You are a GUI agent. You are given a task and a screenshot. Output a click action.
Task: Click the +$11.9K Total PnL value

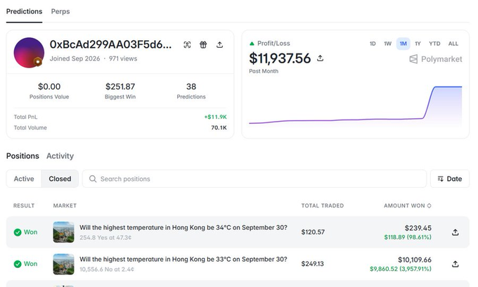point(215,117)
